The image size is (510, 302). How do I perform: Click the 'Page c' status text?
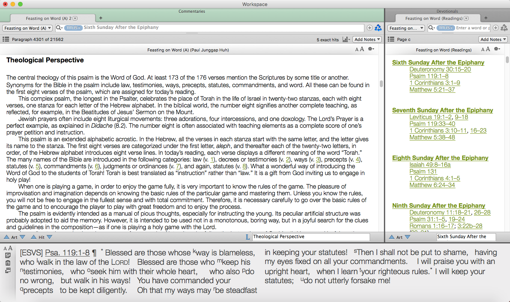pyautogui.click(x=404, y=39)
